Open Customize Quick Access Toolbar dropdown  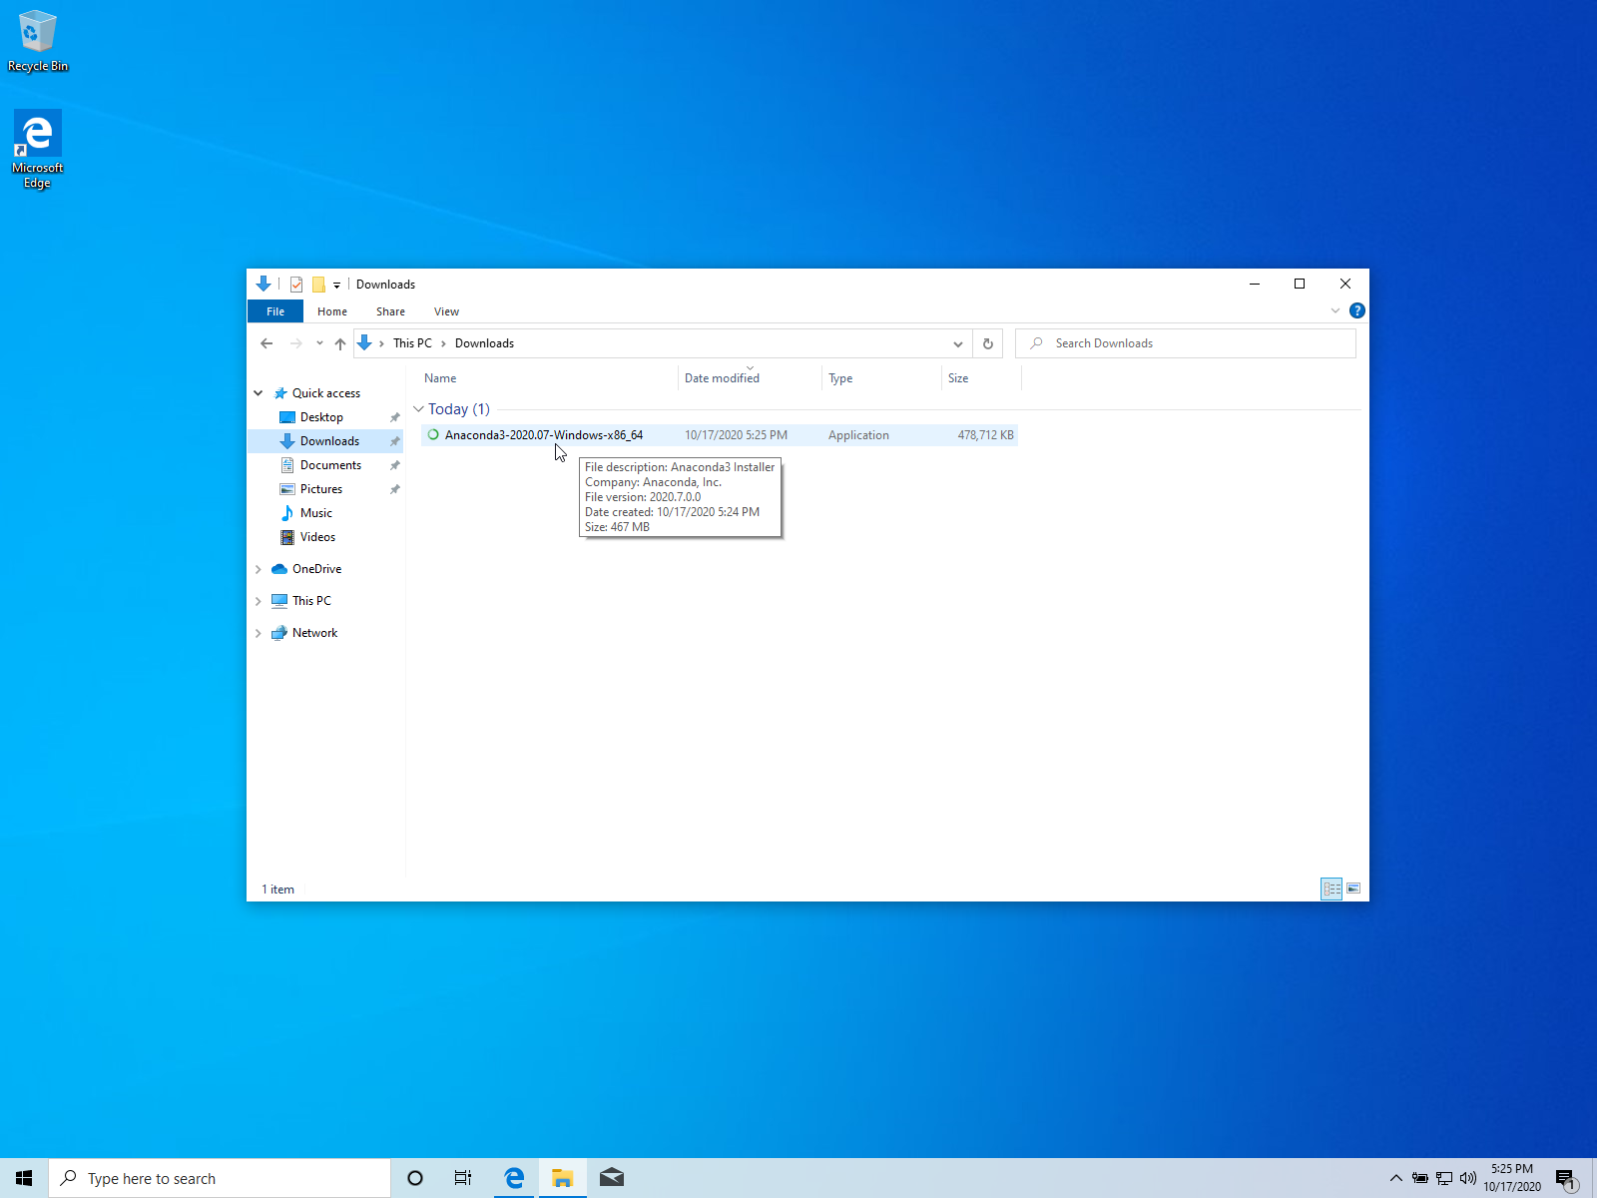(337, 285)
